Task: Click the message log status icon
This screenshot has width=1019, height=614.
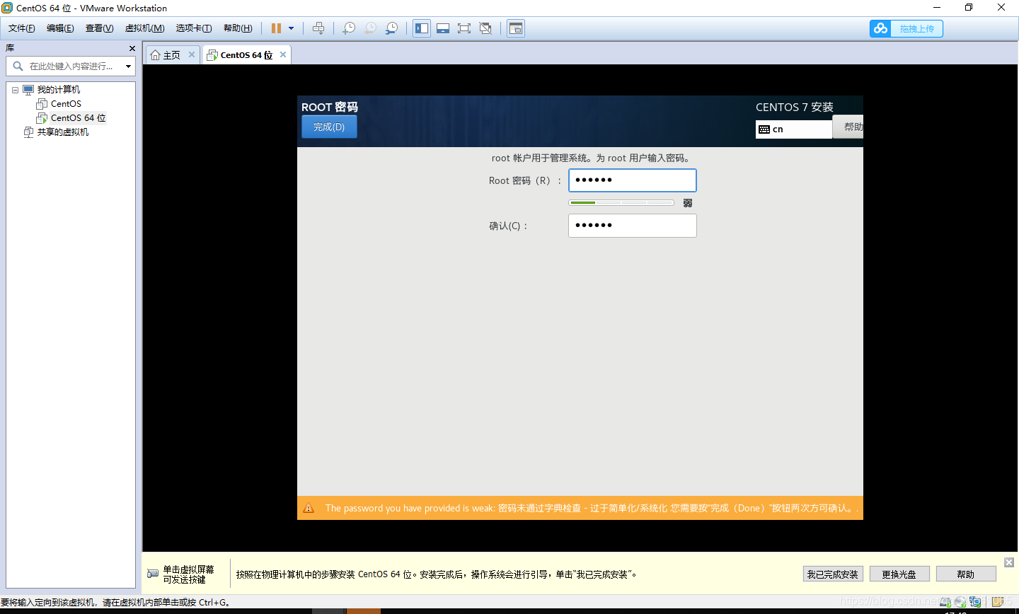Action: (x=998, y=602)
